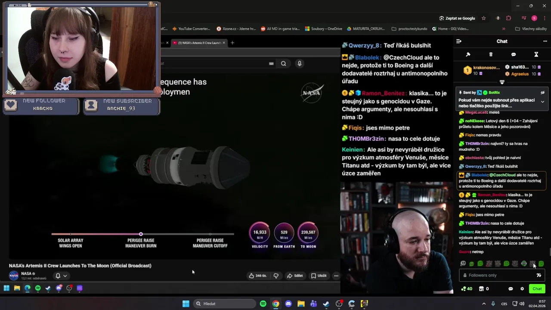Image resolution: width=551 pixels, height=310 pixels.
Task: Open Home - GG Video bookmark
Action: tap(450, 29)
